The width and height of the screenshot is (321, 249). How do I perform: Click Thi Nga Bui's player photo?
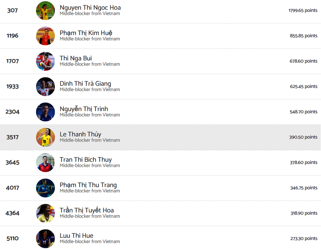click(45, 61)
